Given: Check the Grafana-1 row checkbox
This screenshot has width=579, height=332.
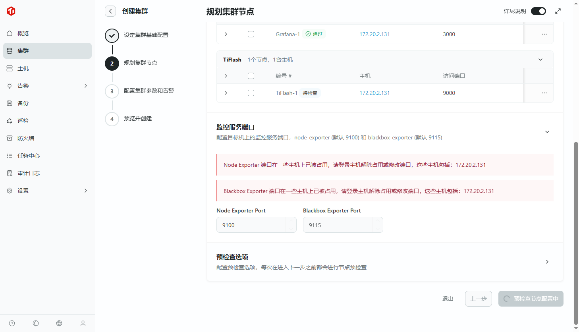Looking at the screenshot, I should tap(251, 34).
